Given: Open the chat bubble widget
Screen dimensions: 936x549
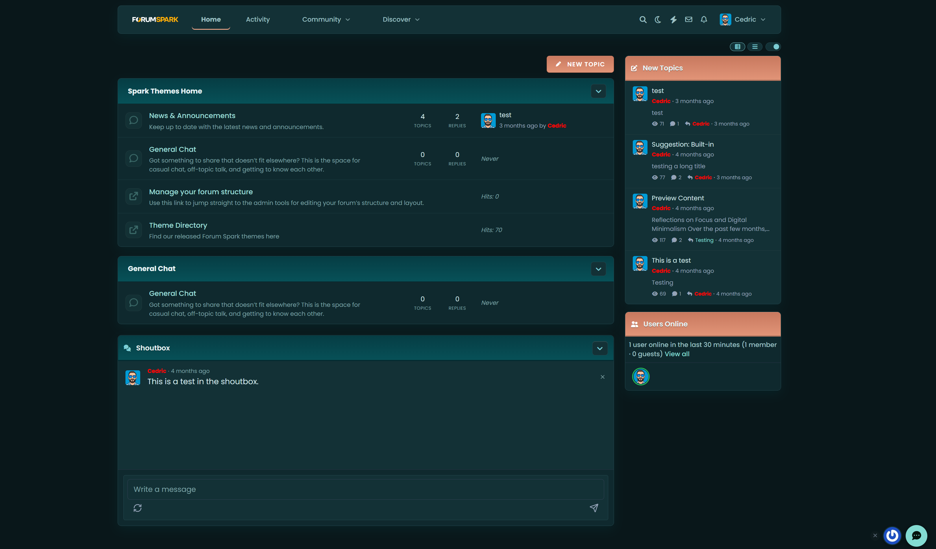Looking at the screenshot, I should coord(916,535).
